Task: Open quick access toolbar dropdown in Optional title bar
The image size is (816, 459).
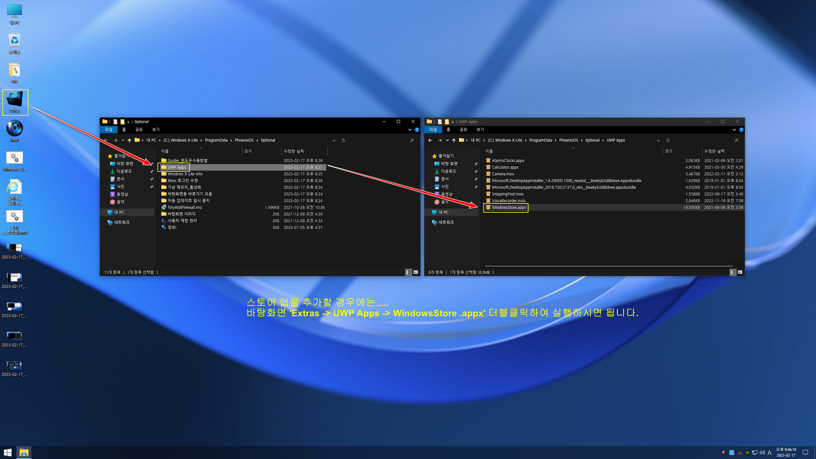Action: click(x=128, y=122)
